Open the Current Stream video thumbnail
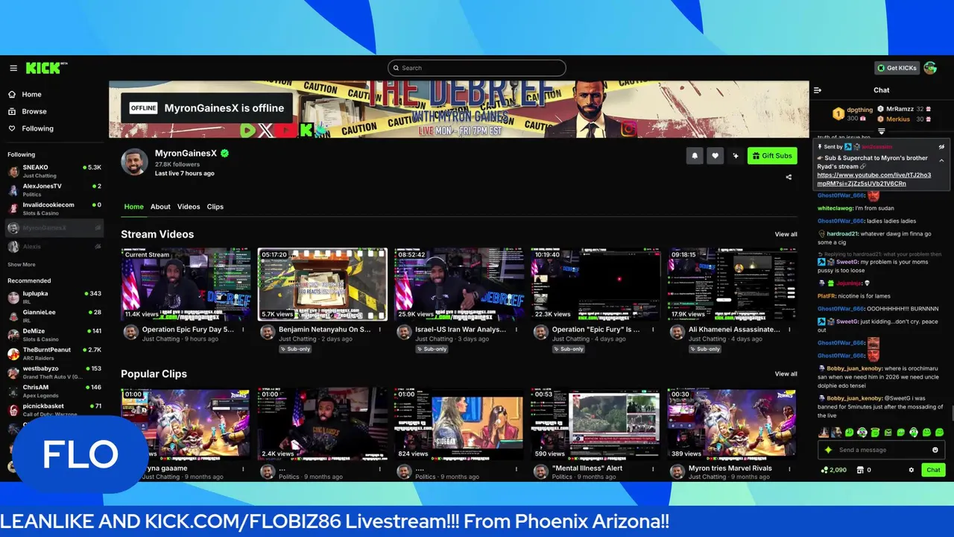 [x=186, y=284]
